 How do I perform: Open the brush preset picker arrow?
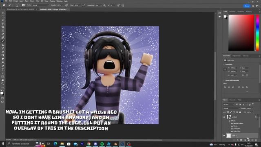pos(20,5)
